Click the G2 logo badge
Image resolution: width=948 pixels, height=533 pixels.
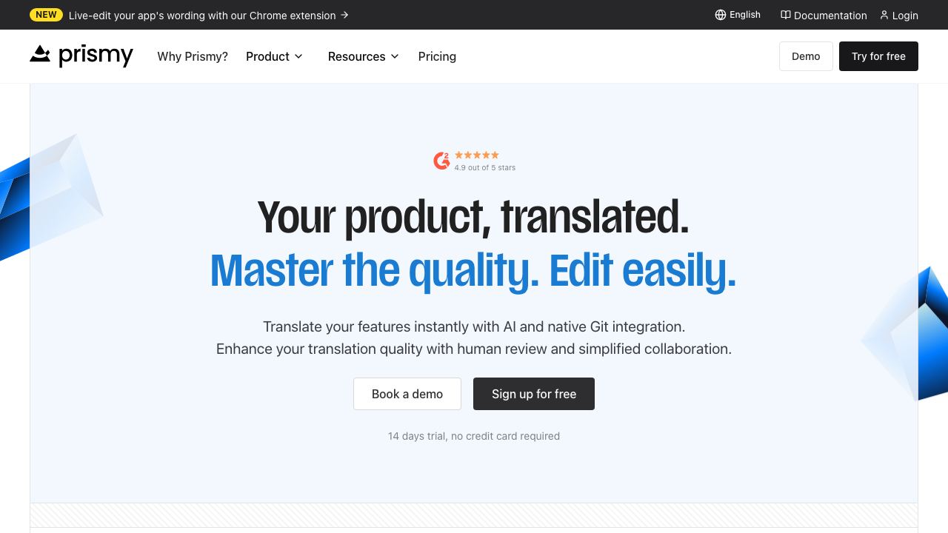coord(441,161)
